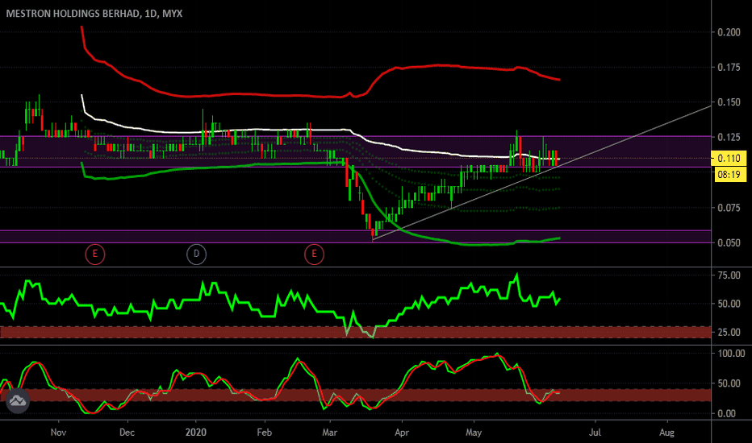752x443 pixels.
Task: Click the May label on time axis
Action: [474, 433]
